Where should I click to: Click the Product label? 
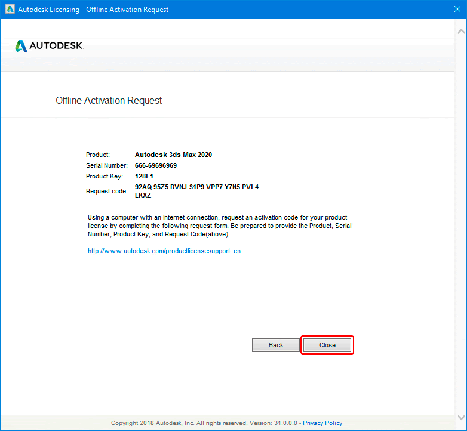tap(98, 155)
